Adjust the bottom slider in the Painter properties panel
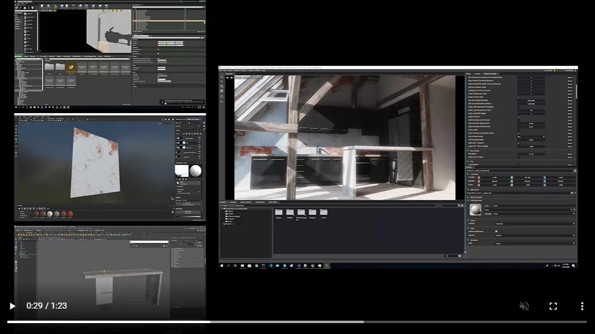Viewport: 595px width, 334px height. 189,217
